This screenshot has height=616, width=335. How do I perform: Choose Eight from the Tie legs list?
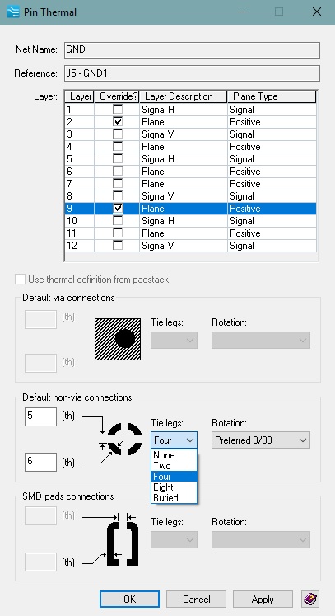(174, 487)
